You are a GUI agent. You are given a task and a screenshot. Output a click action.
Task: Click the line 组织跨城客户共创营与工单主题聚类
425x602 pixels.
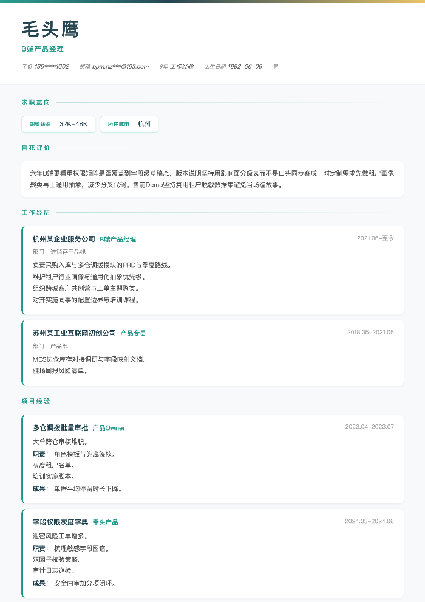click(x=86, y=288)
